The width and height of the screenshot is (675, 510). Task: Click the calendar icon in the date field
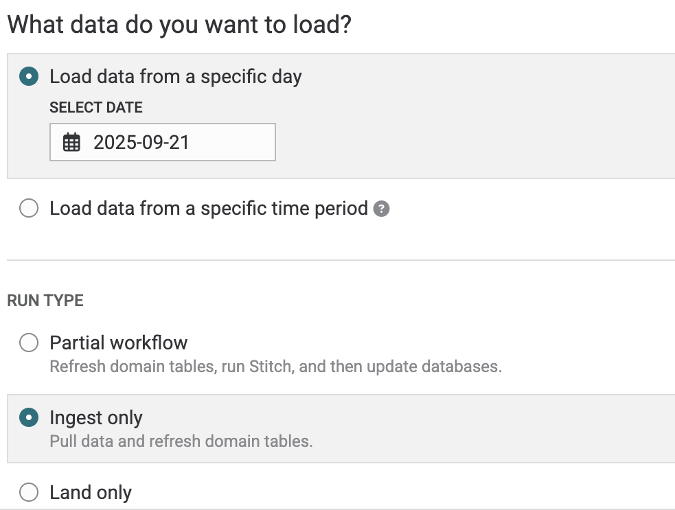click(x=71, y=143)
